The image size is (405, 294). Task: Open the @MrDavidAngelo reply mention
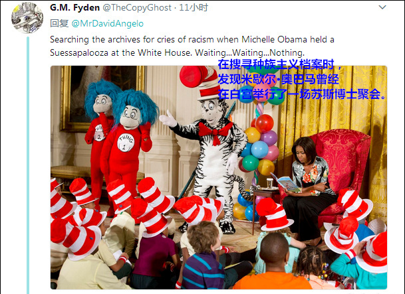[108, 23]
